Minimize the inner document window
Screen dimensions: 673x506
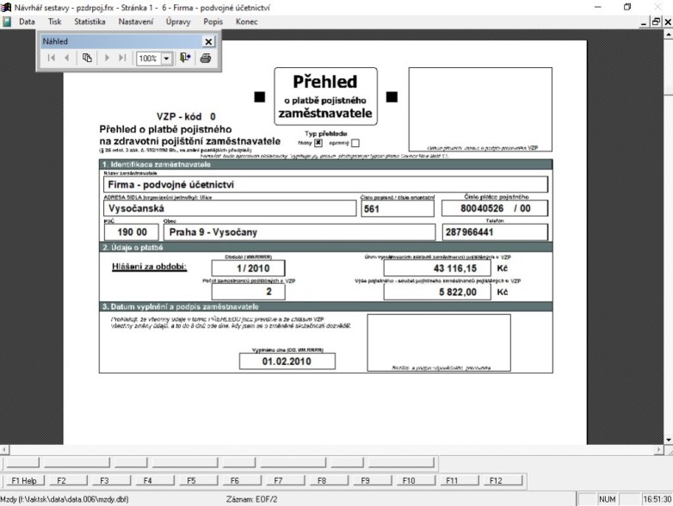pyautogui.click(x=644, y=22)
